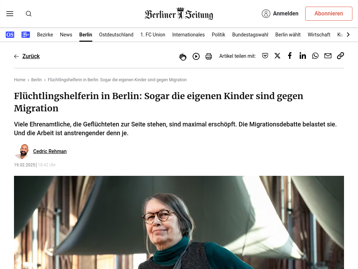
Task: Share article on Facebook
Action: [x=290, y=56]
